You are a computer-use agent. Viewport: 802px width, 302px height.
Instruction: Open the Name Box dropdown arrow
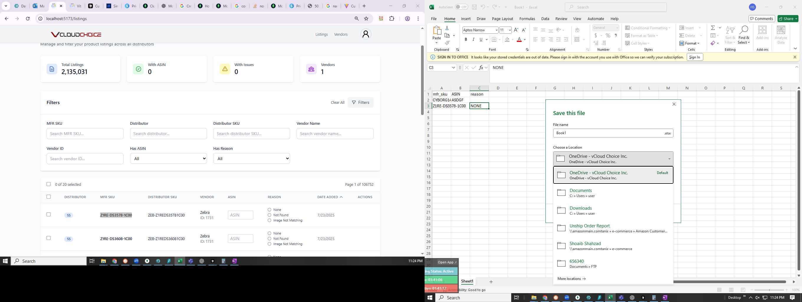[453, 68]
